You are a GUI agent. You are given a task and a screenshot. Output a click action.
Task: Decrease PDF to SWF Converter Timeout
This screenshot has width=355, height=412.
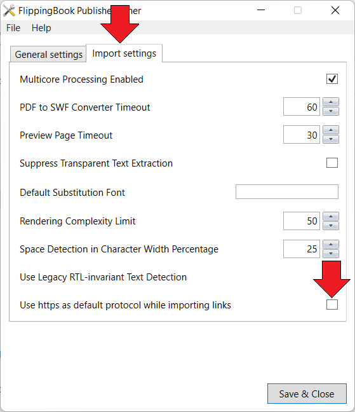click(x=331, y=111)
